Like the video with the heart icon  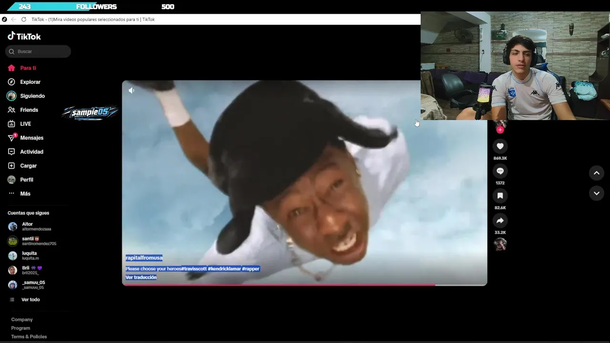tap(500, 146)
